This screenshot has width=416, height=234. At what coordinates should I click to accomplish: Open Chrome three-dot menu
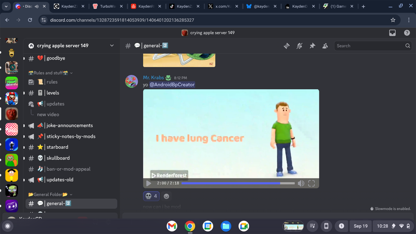(x=409, y=20)
